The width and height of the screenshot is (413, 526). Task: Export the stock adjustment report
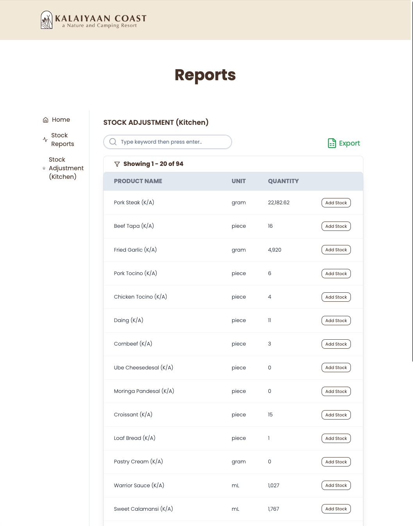343,143
